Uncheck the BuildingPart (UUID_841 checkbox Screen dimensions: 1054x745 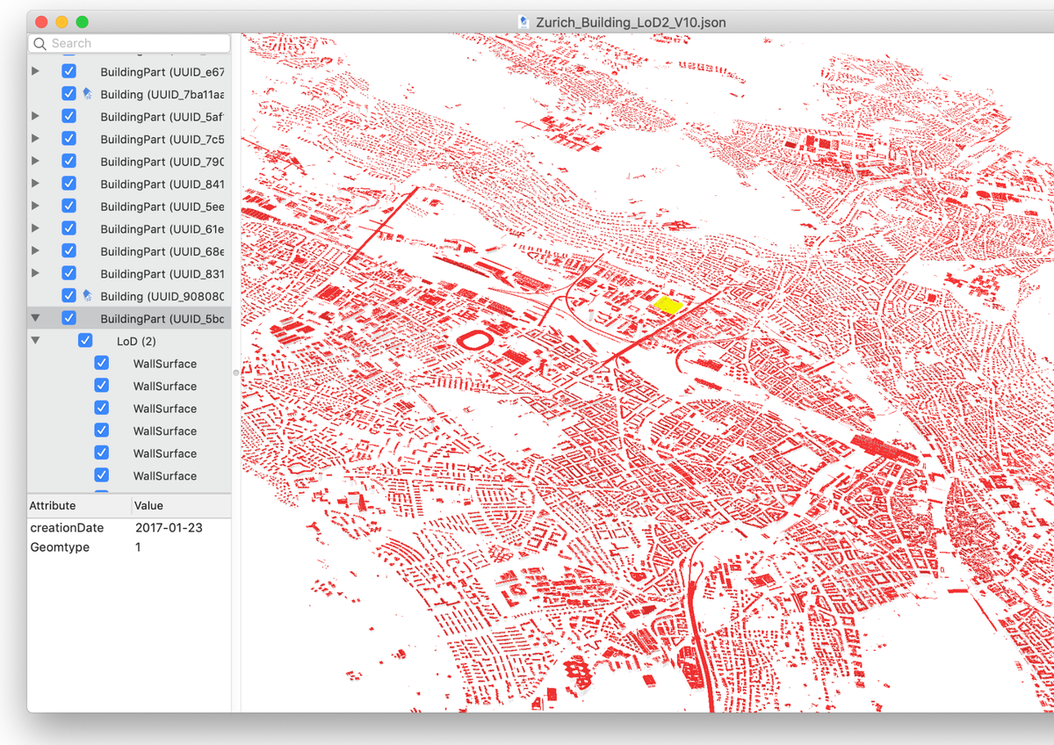click(x=69, y=184)
